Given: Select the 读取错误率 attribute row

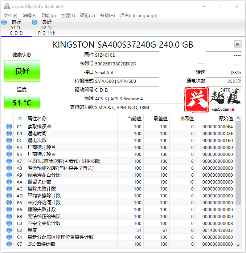Looking at the screenshot, I should tap(119, 126).
